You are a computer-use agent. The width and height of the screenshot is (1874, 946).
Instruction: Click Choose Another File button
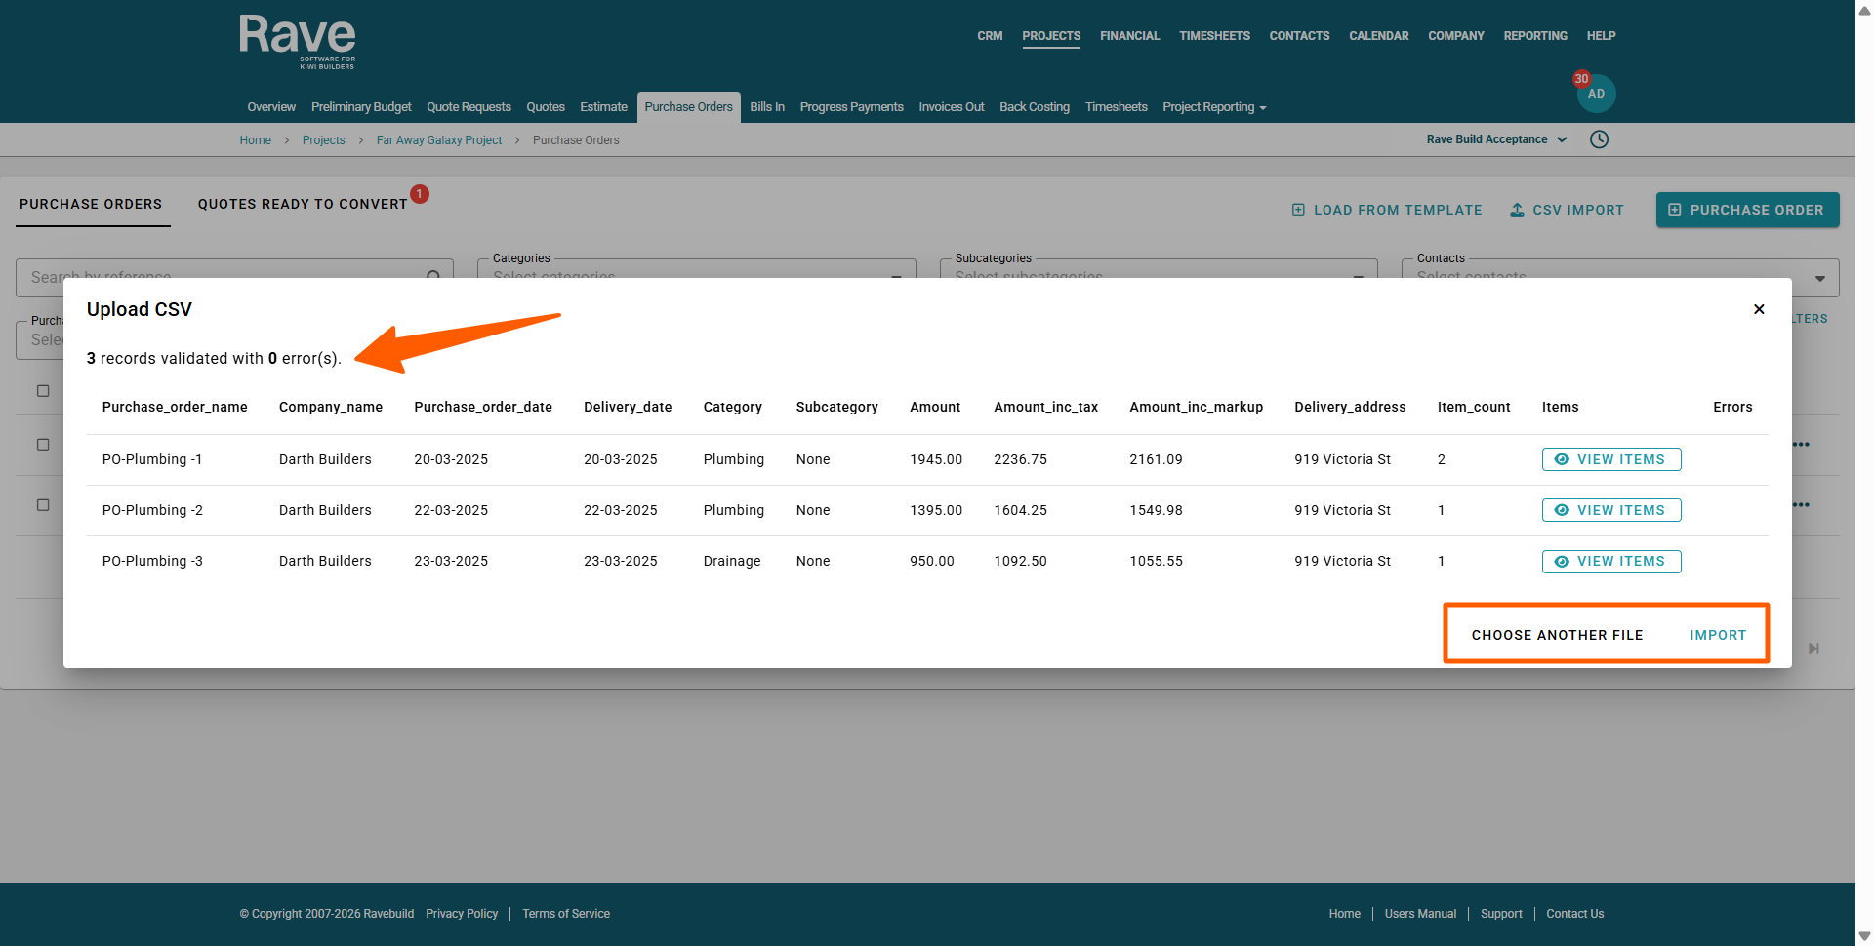click(1557, 635)
